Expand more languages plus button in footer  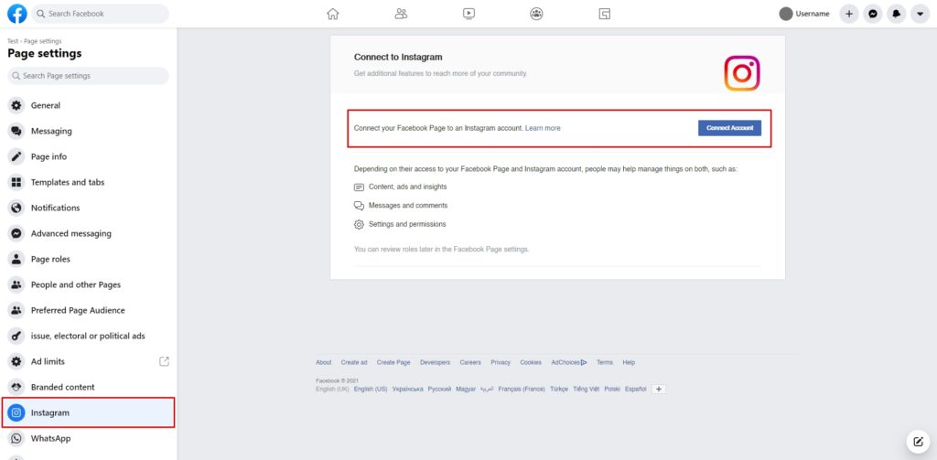coord(659,389)
